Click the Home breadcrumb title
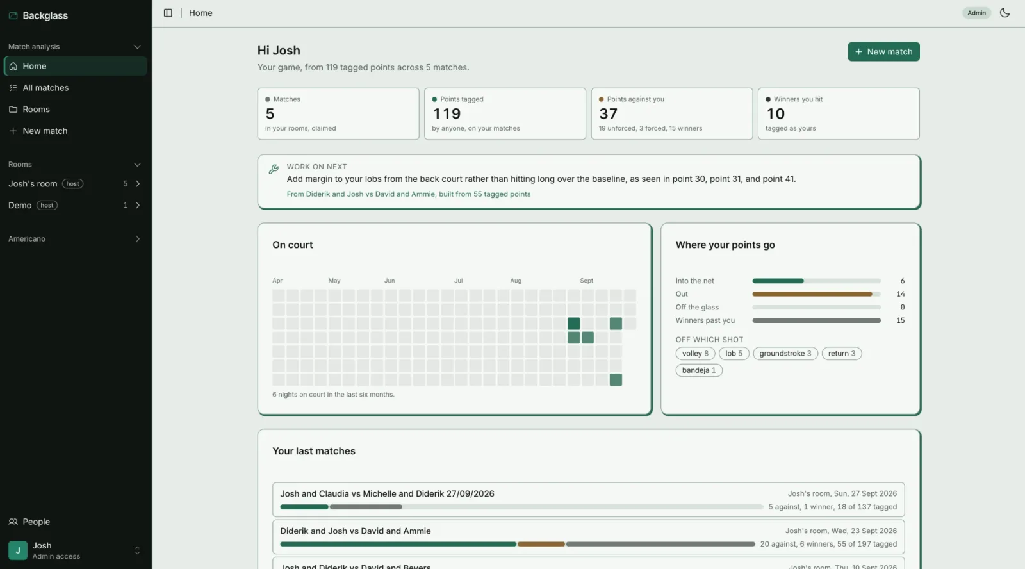Image resolution: width=1025 pixels, height=569 pixels. (201, 13)
